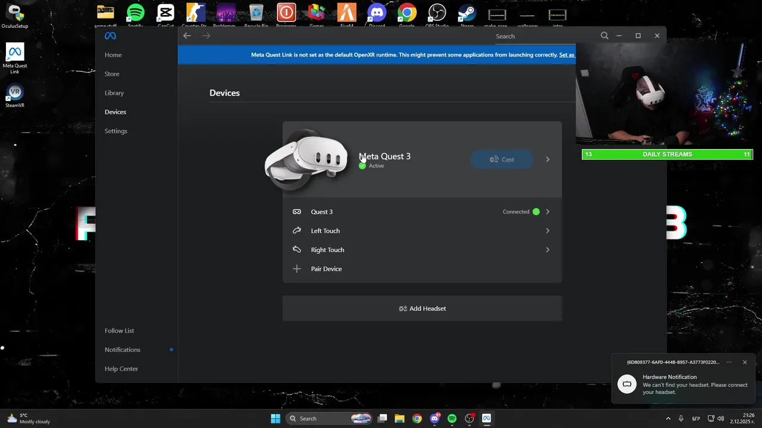
Task: Click the search magnifier icon
Action: click(604, 36)
